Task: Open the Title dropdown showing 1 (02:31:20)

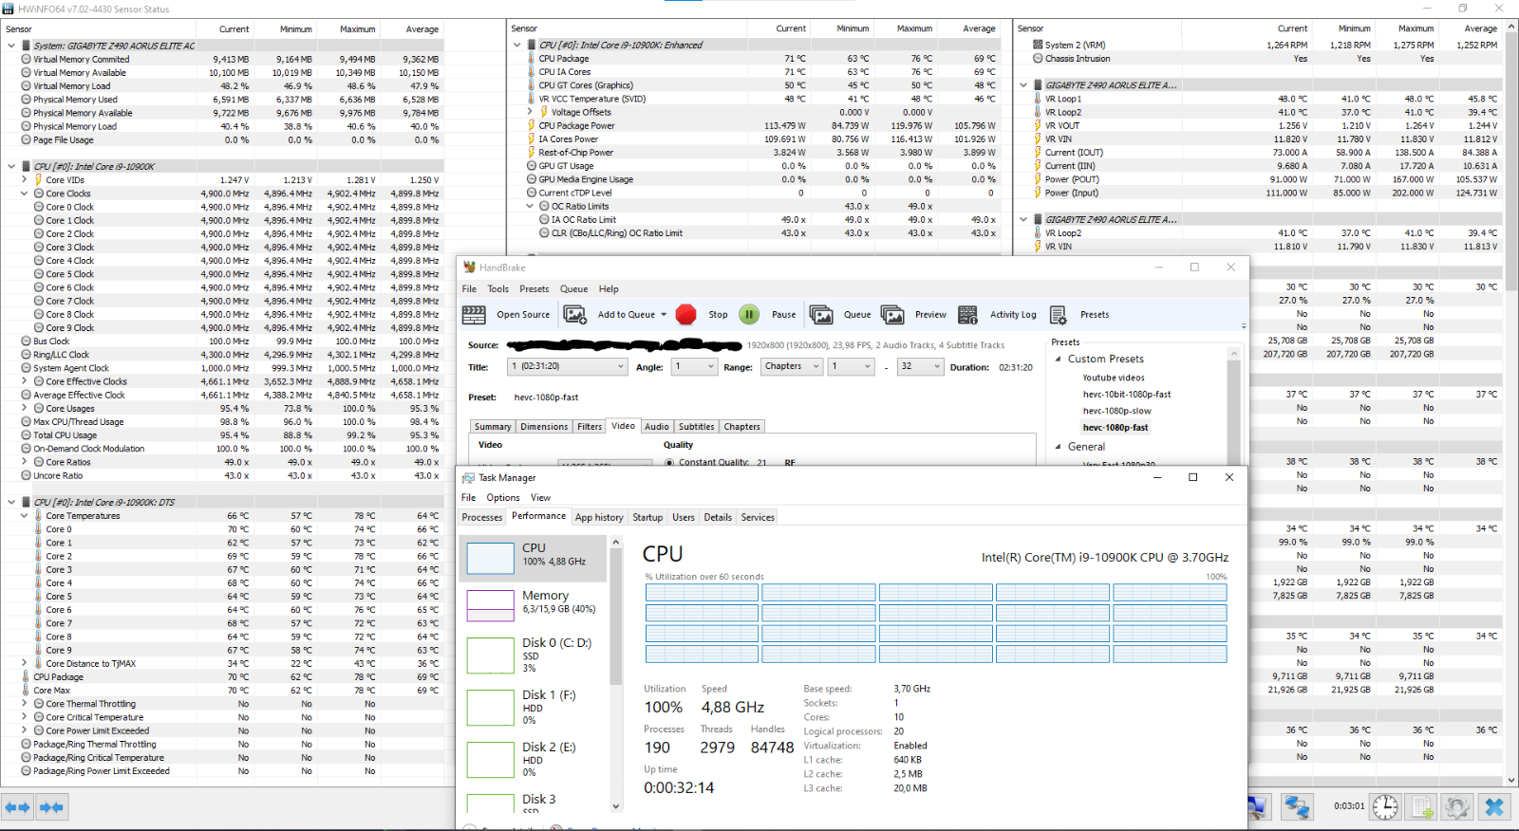Action: (x=568, y=366)
